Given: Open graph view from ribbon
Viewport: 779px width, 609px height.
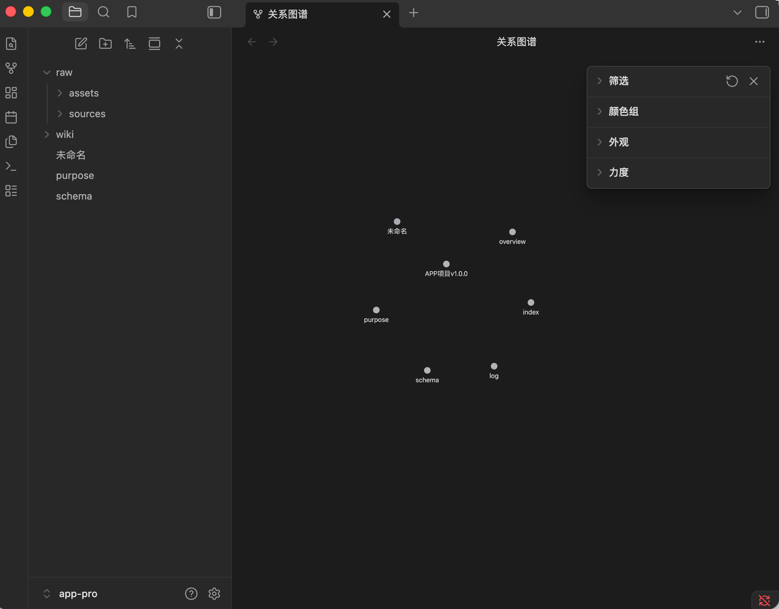Looking at the screenshot, I should click(x=11, y=68).
